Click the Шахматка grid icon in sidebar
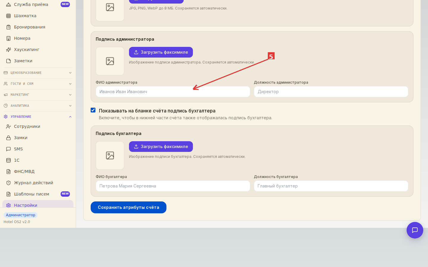Viewport: 428px width, 267px height. [x=9, y=16]
